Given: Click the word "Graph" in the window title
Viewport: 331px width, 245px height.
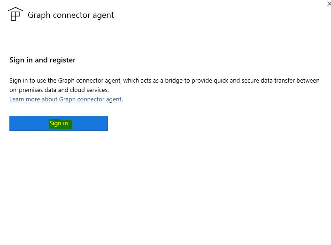Looking at the screenshot, I should (x=39, y=15).
